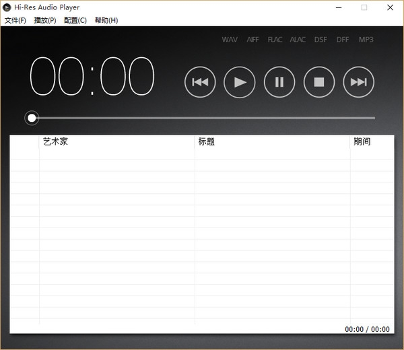Click the large 00:00 time display
Image resolution: width=404 pixels, height=350 pixels.
point(93,77)
